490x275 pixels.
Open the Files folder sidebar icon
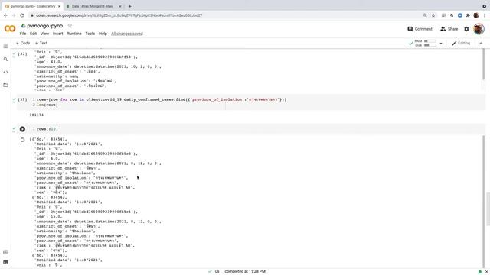[x=5, y=85]
